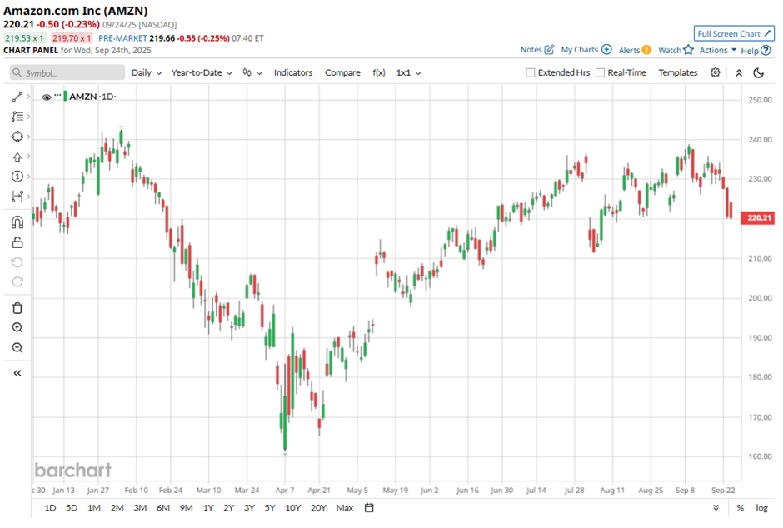Open the text annotation list tool

coord(17,117)
